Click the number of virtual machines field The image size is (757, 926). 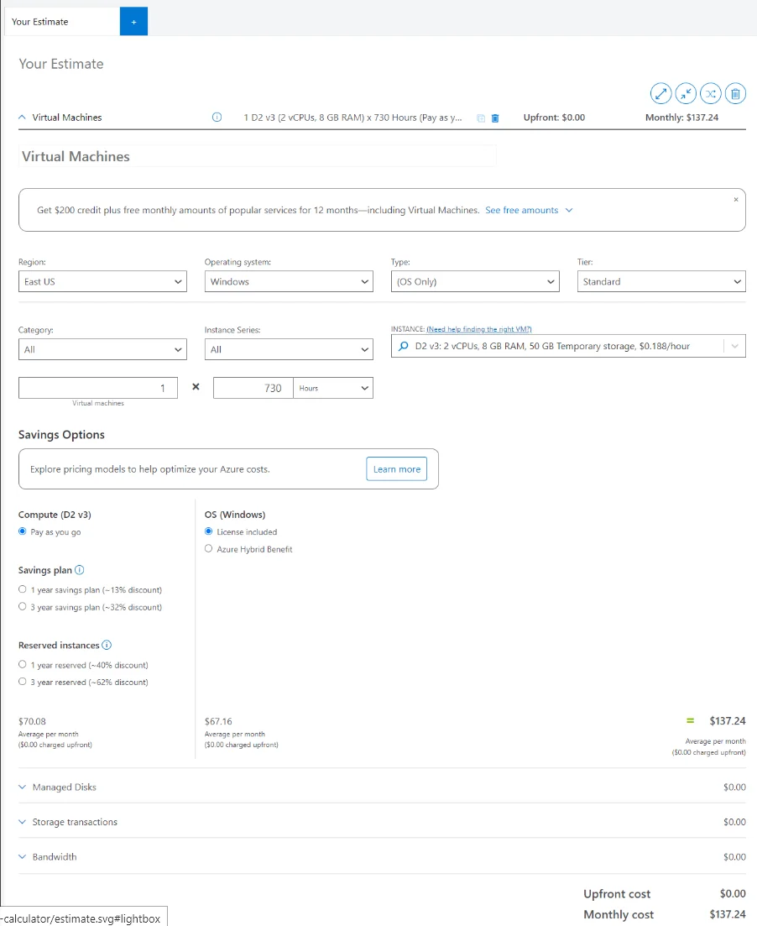[x=98, y=388]
